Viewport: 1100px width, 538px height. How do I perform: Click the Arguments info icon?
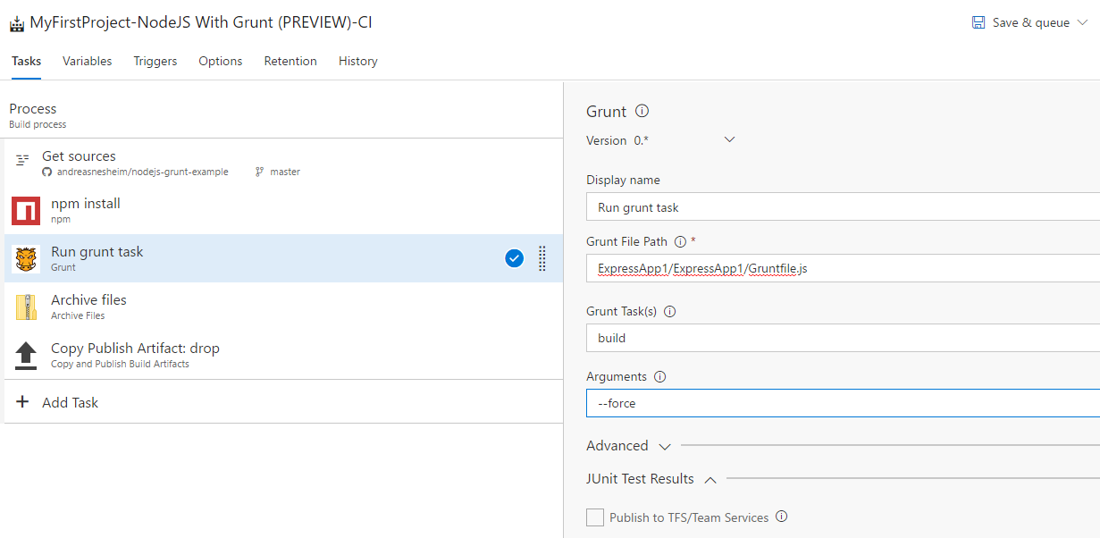point(660,377)
